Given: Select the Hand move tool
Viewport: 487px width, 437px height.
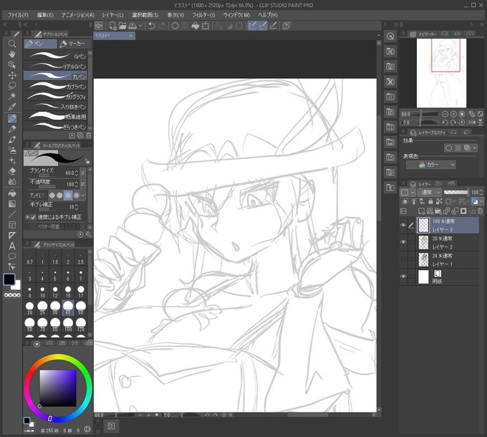Looking at the screenshot, I should 11,54.
